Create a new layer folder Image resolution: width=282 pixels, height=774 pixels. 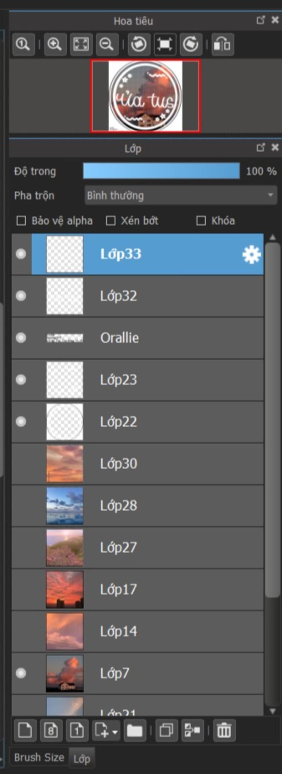(134, 730)
